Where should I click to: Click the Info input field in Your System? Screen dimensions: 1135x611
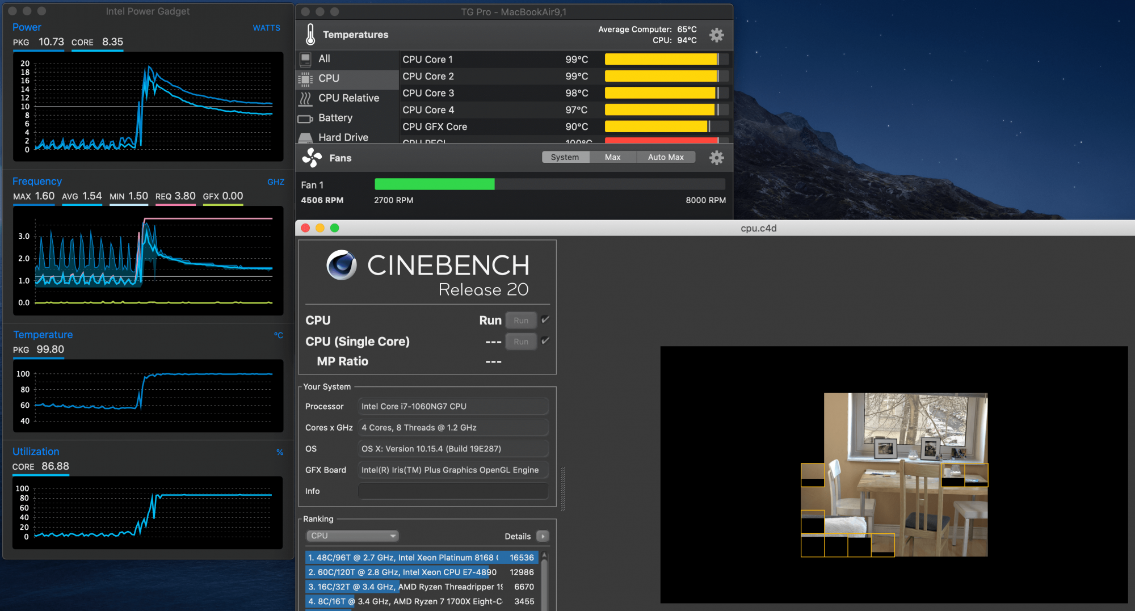(x=452, y=491)
